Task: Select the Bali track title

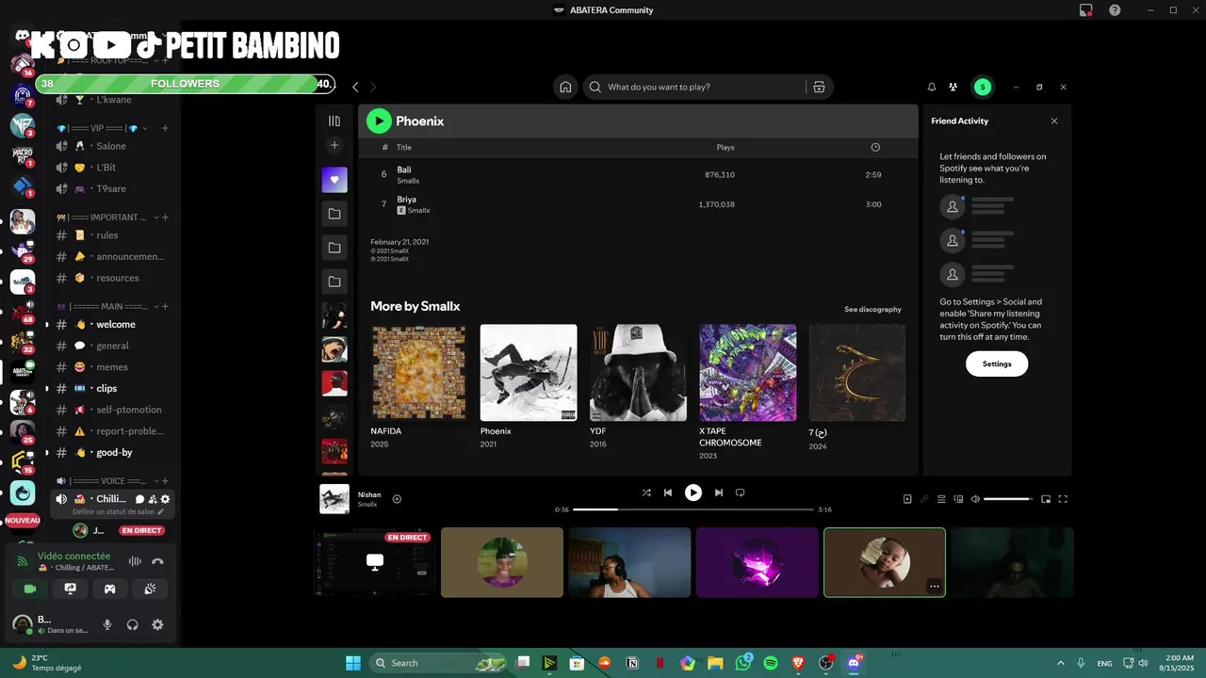Action: [x=404, y=169]
